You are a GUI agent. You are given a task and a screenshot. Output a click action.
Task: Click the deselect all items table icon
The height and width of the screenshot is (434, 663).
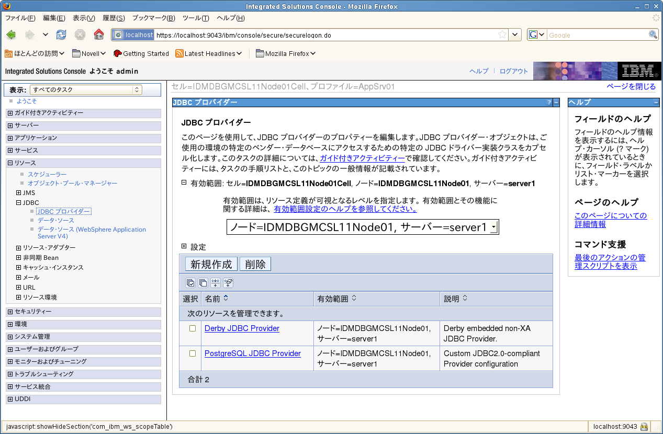[x=203, y=283]
